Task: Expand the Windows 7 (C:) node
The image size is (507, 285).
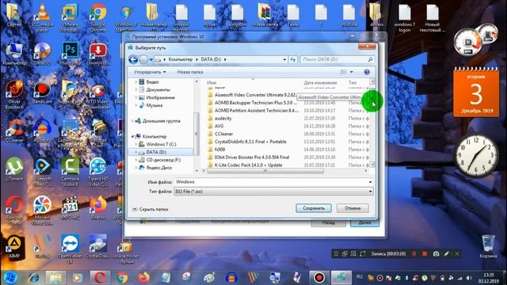Action: coord(136,144)
